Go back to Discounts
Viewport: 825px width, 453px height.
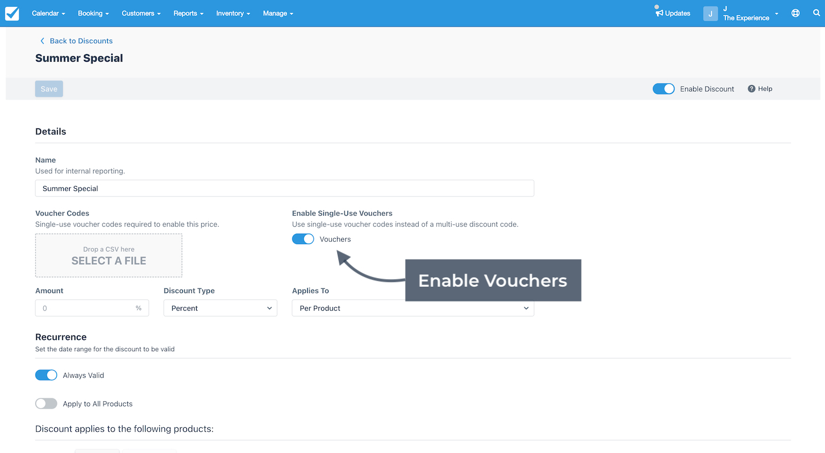pos(76,41)
